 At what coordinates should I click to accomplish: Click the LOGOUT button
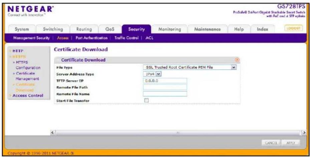294,28
